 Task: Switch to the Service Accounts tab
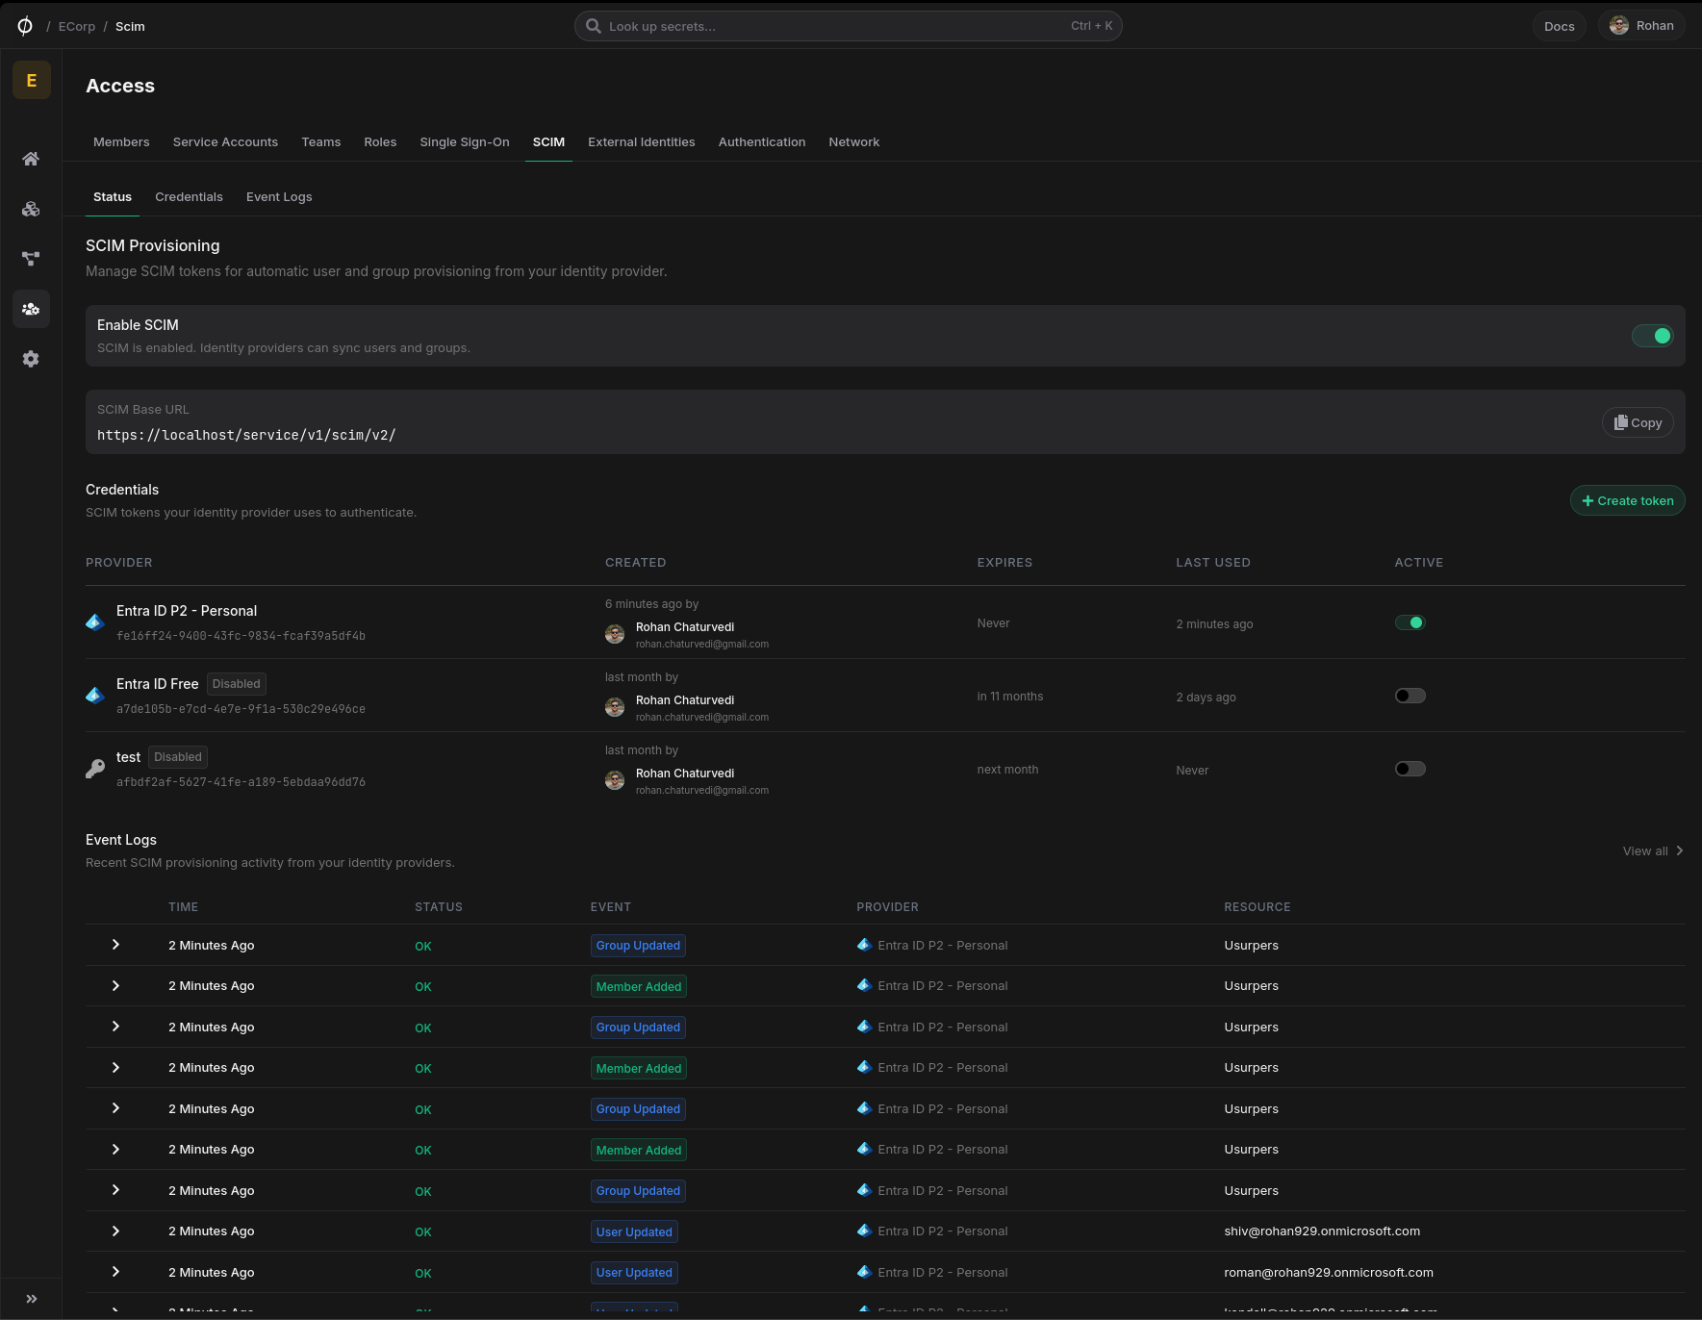(225, 141)
